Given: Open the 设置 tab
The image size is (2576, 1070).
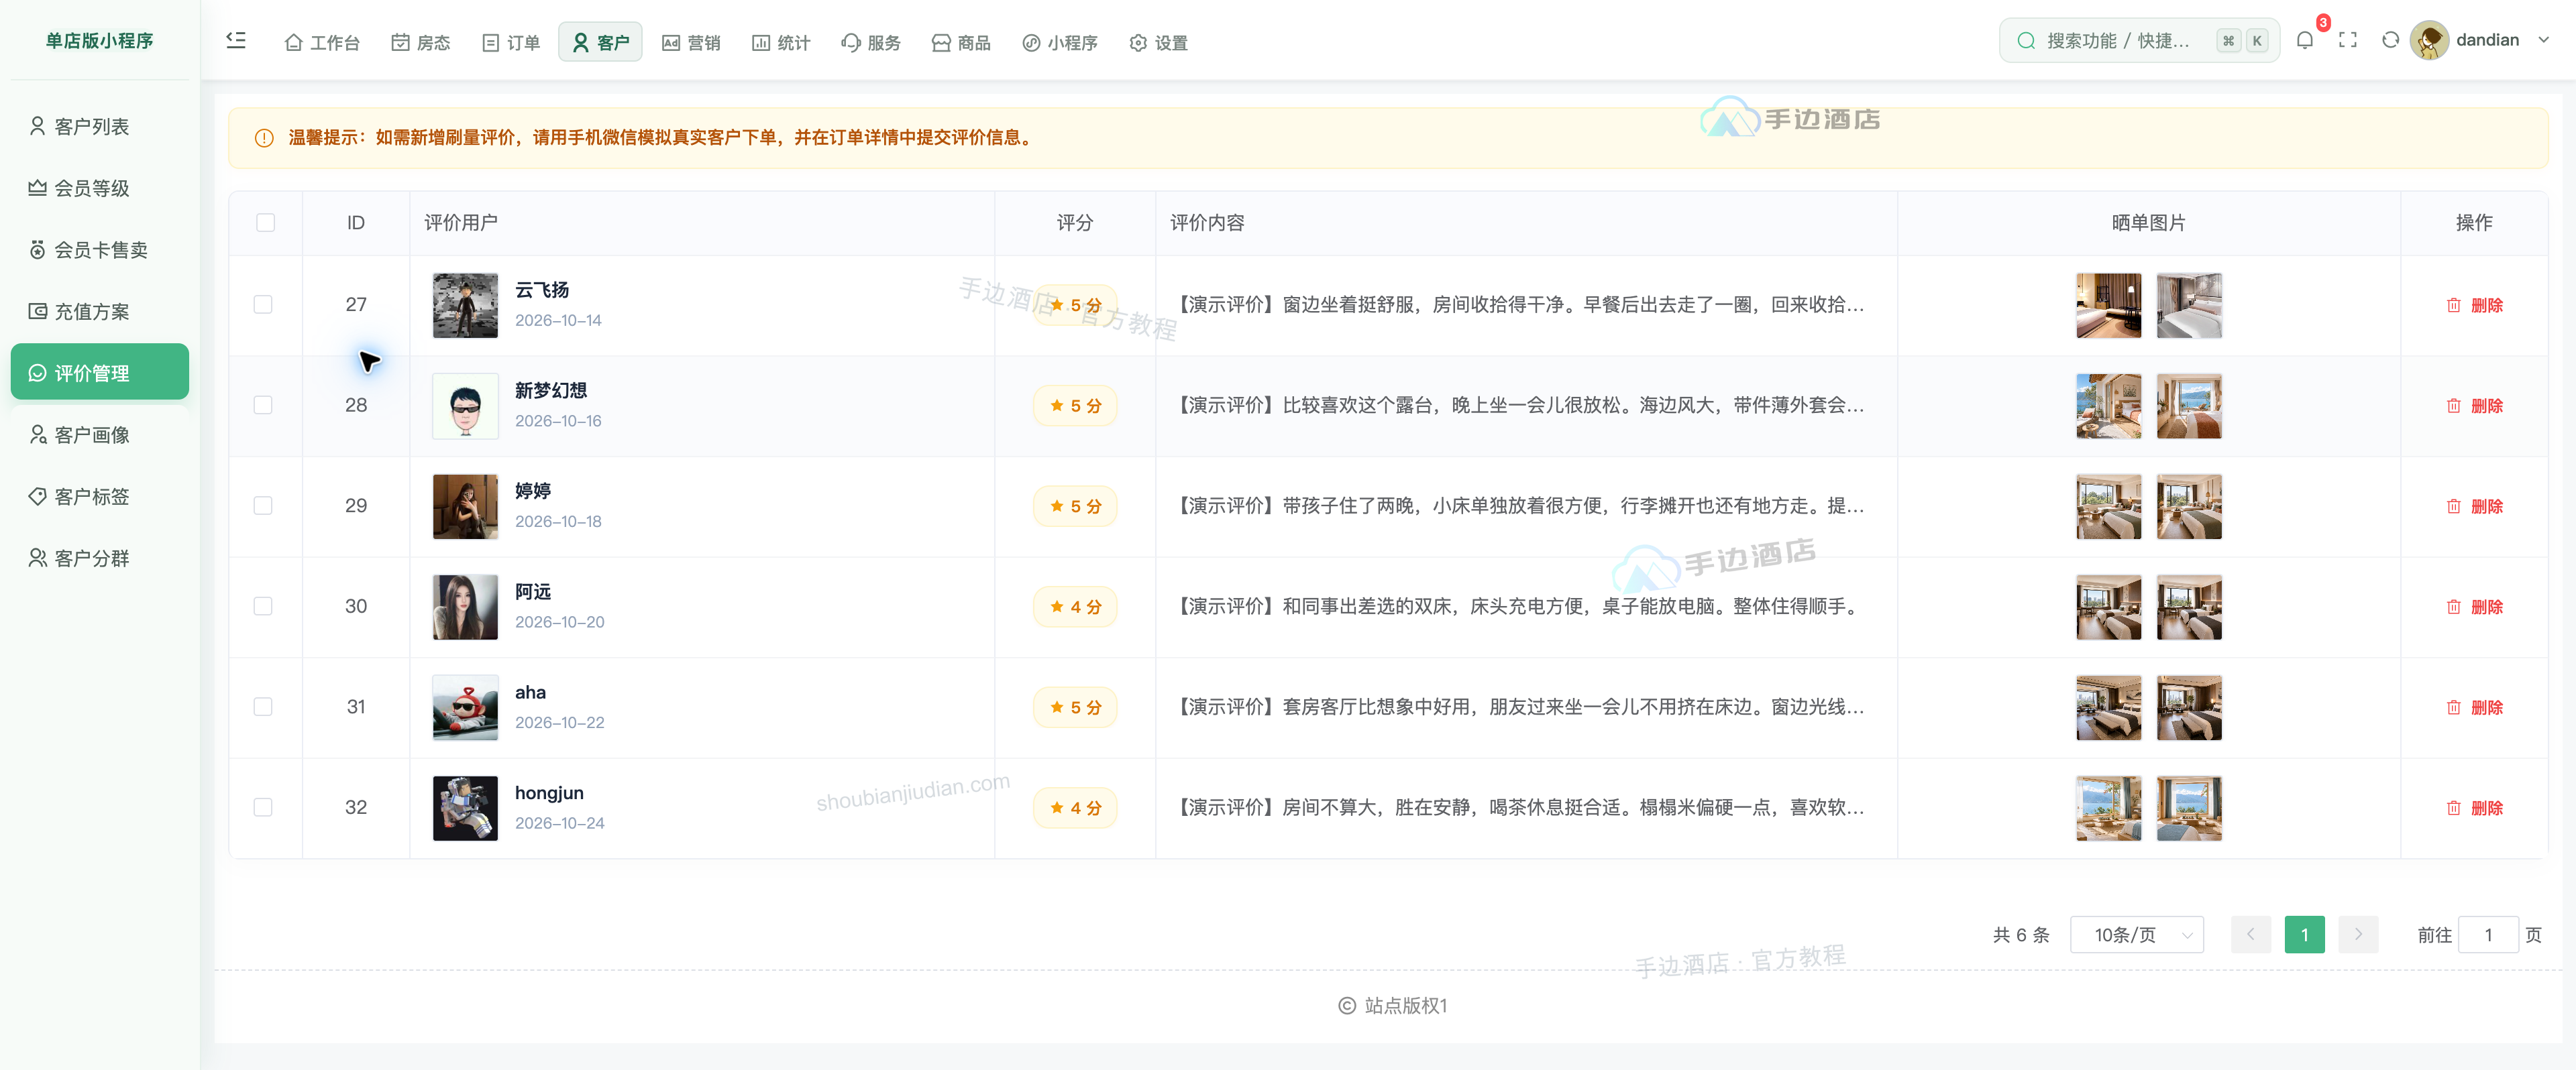Looking at the screenshot, I should [1158, 42].
